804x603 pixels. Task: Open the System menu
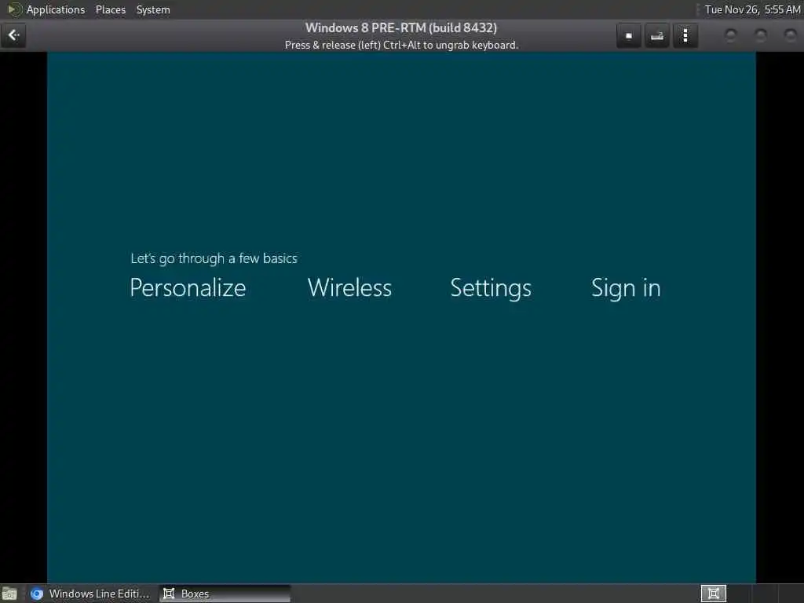click(153, 9)
